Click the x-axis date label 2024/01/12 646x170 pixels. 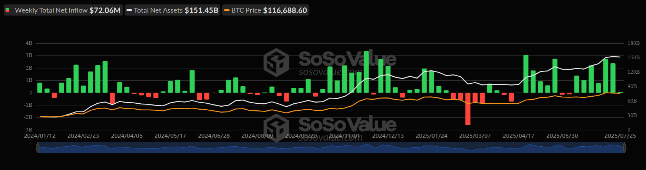click(x=40, y=136)
